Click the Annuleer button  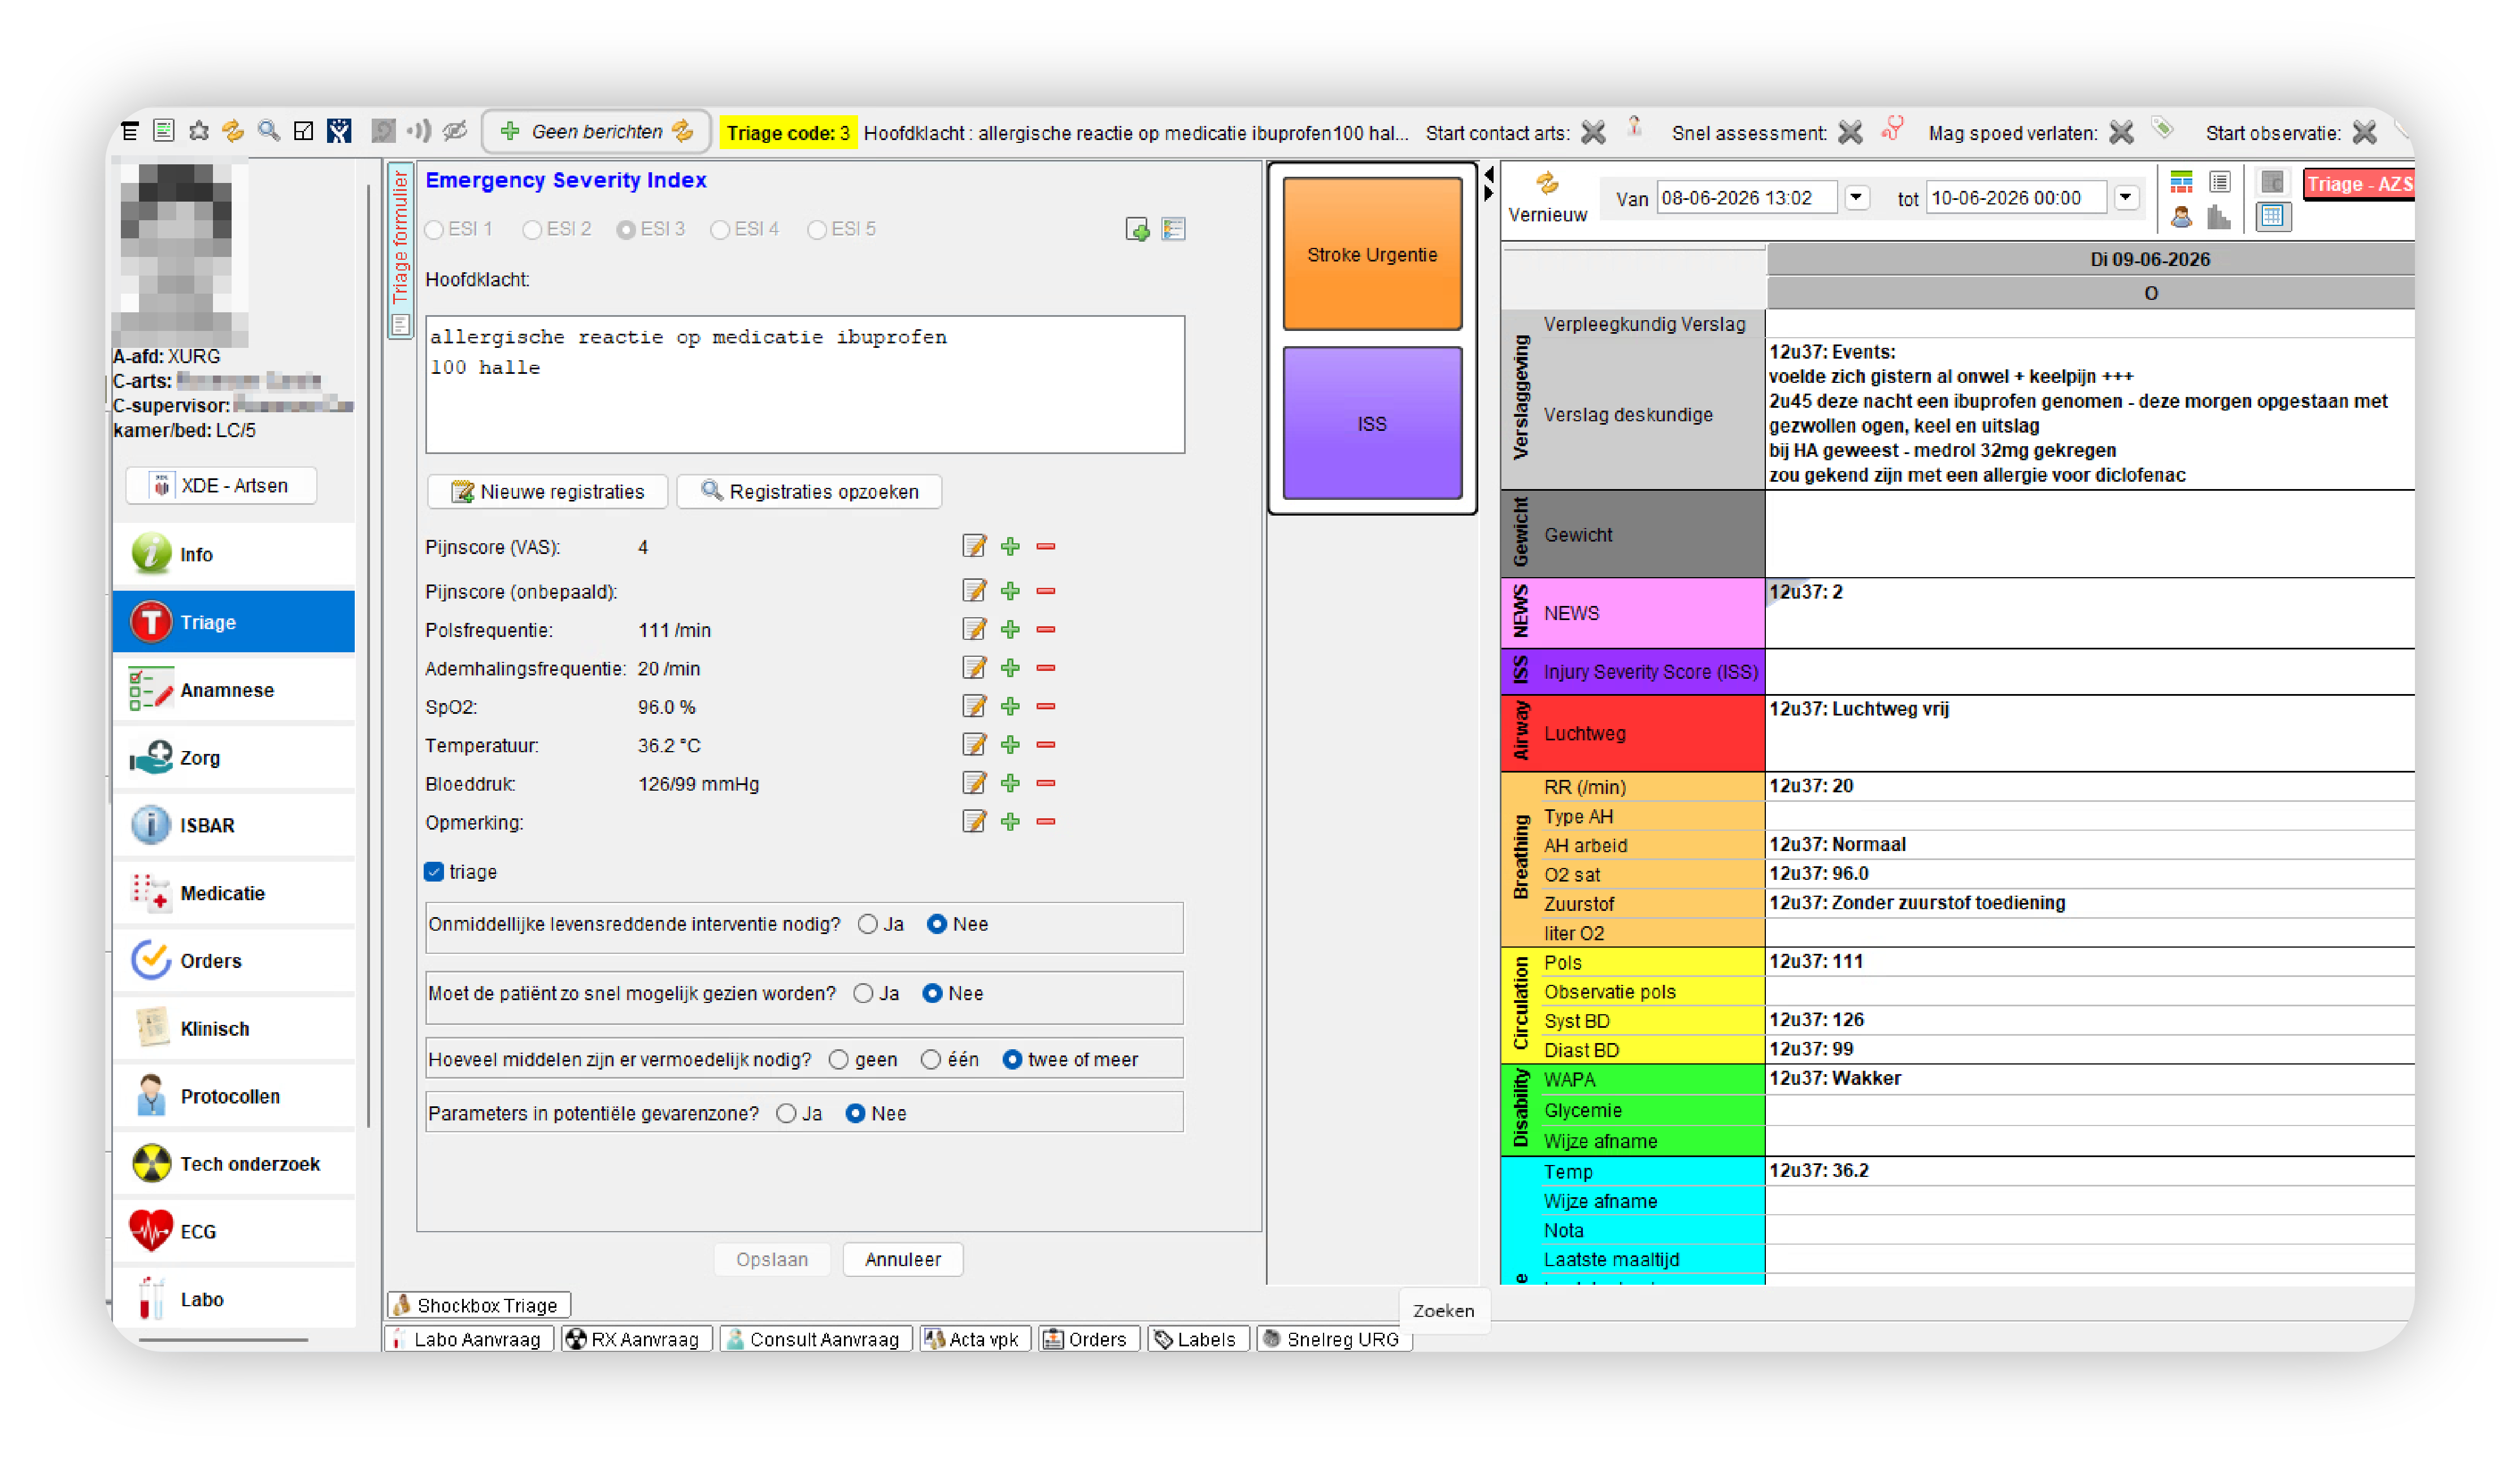click(x=902, y=1260)
